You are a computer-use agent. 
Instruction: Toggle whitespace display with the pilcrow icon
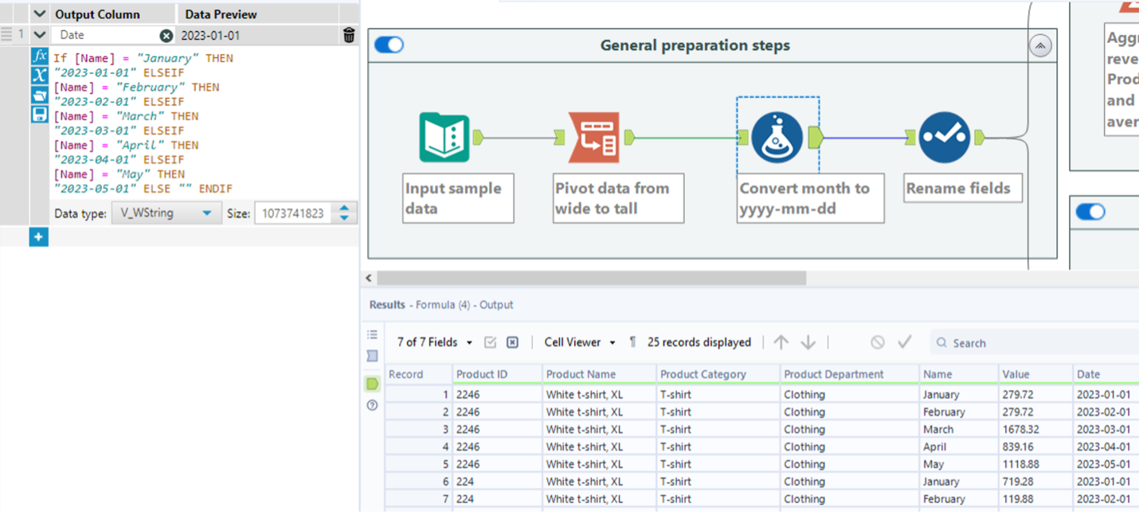632,342
